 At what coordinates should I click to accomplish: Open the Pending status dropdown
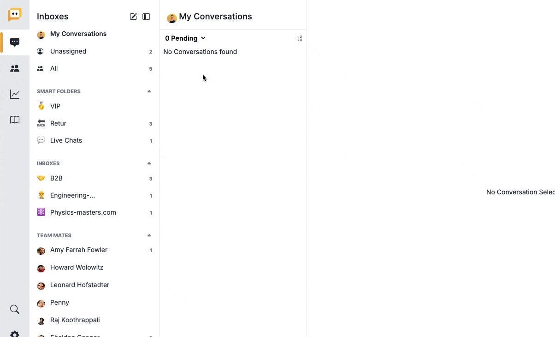(x=185, y=38)
